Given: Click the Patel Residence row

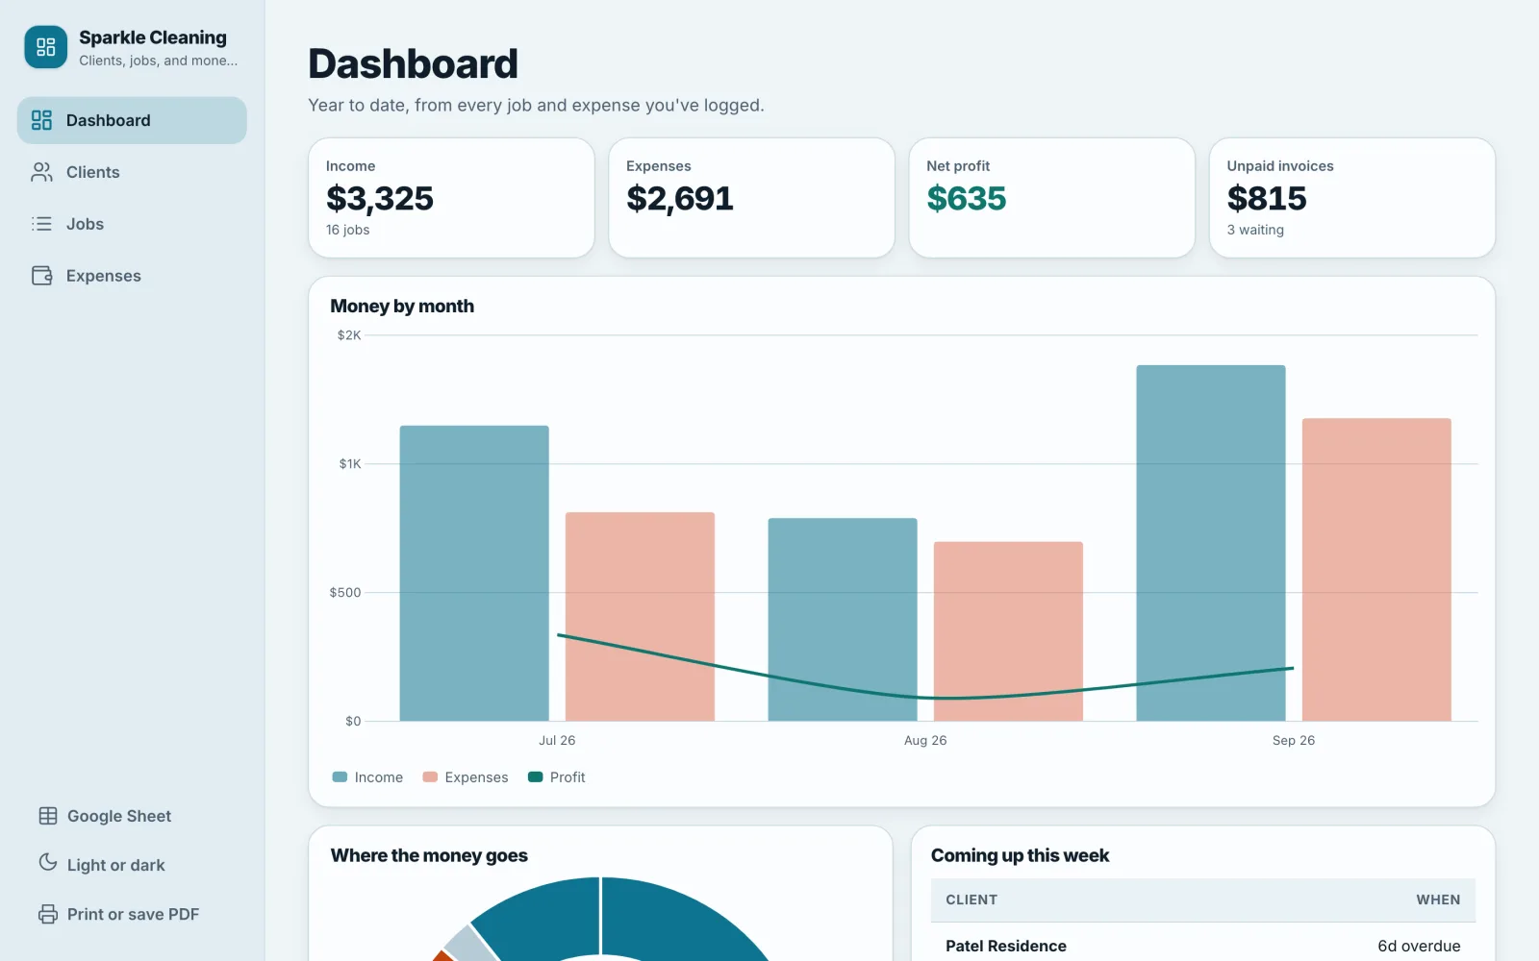Looking at the screenshot, I should pos(1202,944).
